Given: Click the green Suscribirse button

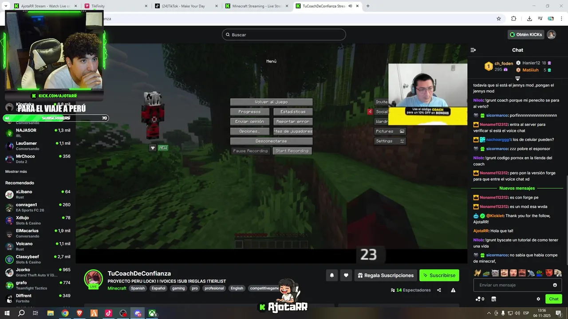Looking at the screenshot, I should click(439, 275).
